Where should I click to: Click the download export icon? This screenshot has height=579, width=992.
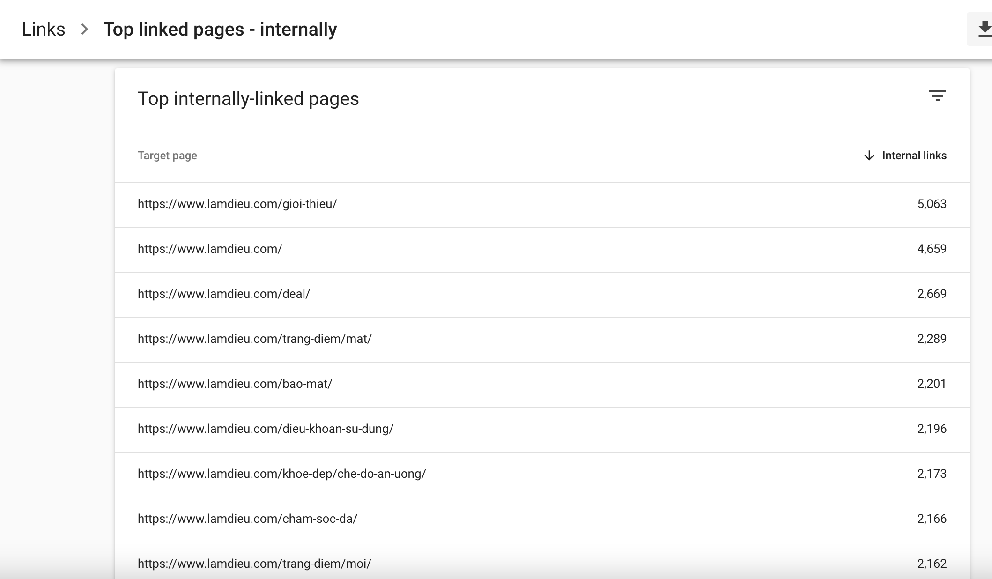[984, 29]
